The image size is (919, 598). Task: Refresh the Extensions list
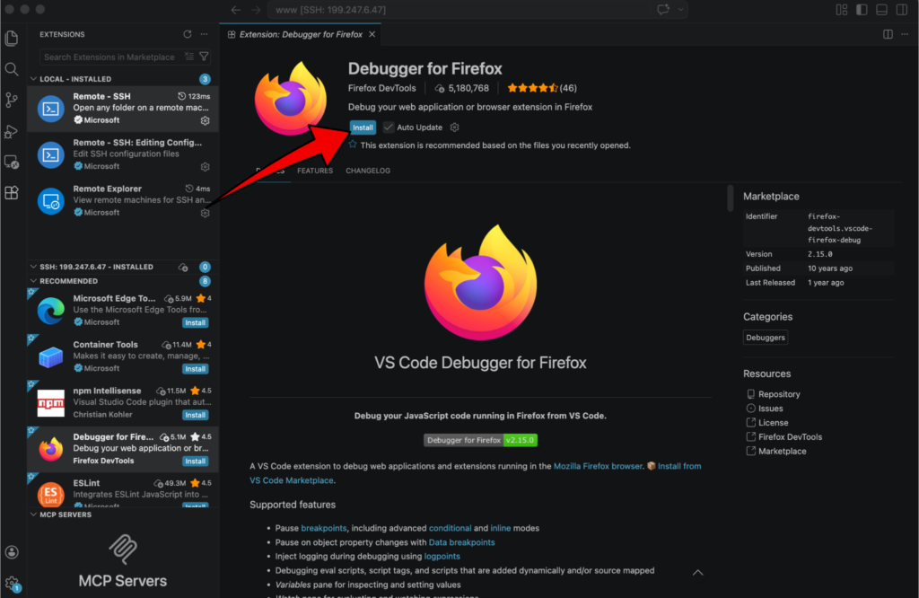tap(188, 34)
